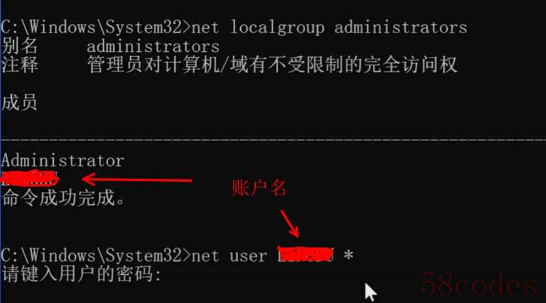546x303 pixels.
Task: Click the 别名 label
Action: click(19, 46)
